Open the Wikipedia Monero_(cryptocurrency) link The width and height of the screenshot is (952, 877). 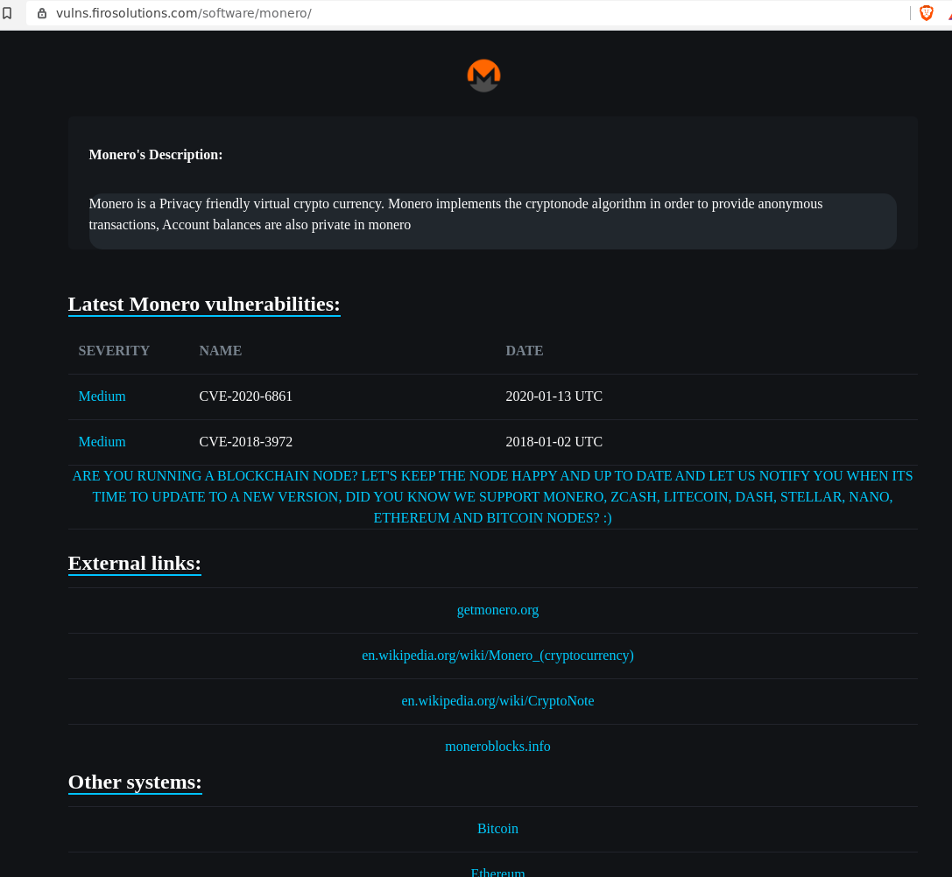click(497, 656)
